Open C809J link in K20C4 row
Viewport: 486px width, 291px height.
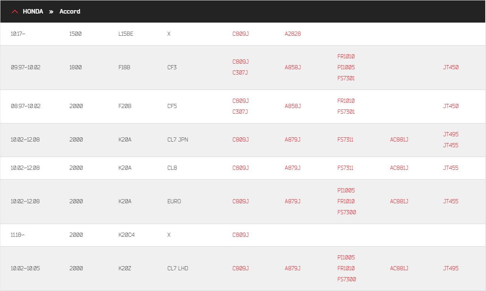tap(240, 235)
